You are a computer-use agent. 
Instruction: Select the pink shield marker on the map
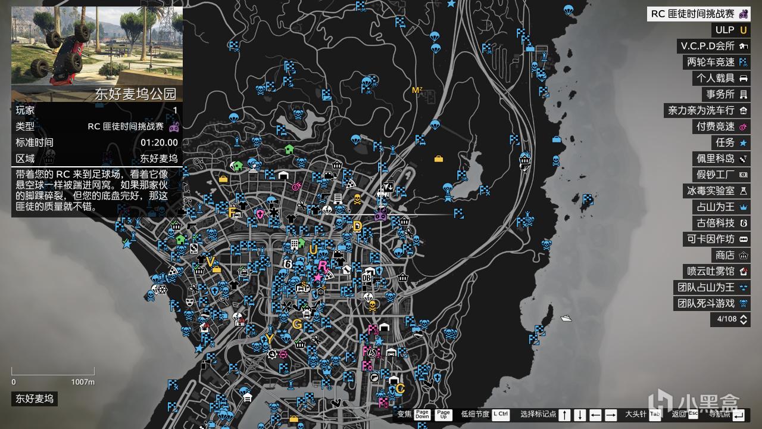coord(260,213)
